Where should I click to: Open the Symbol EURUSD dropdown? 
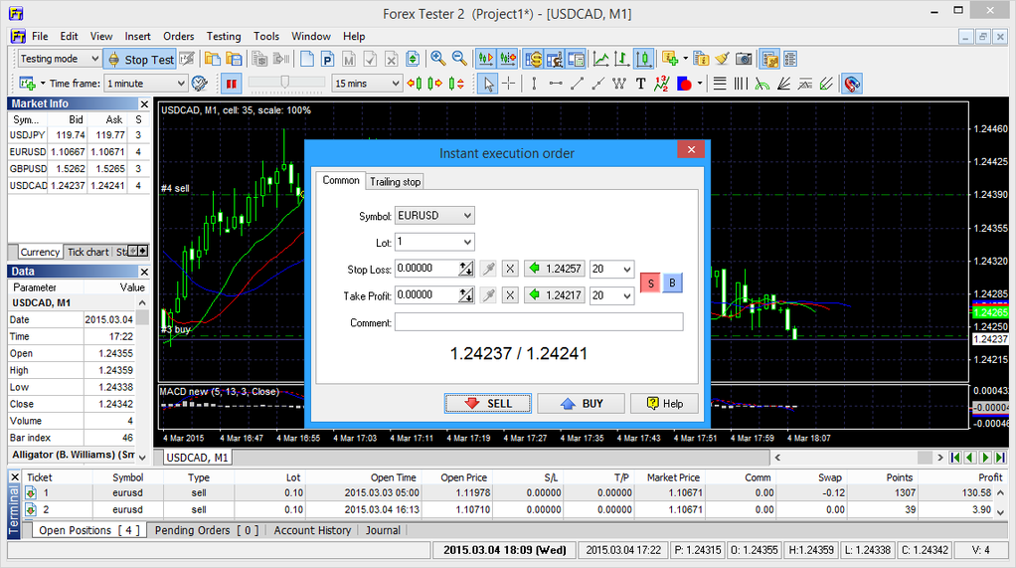434,215
